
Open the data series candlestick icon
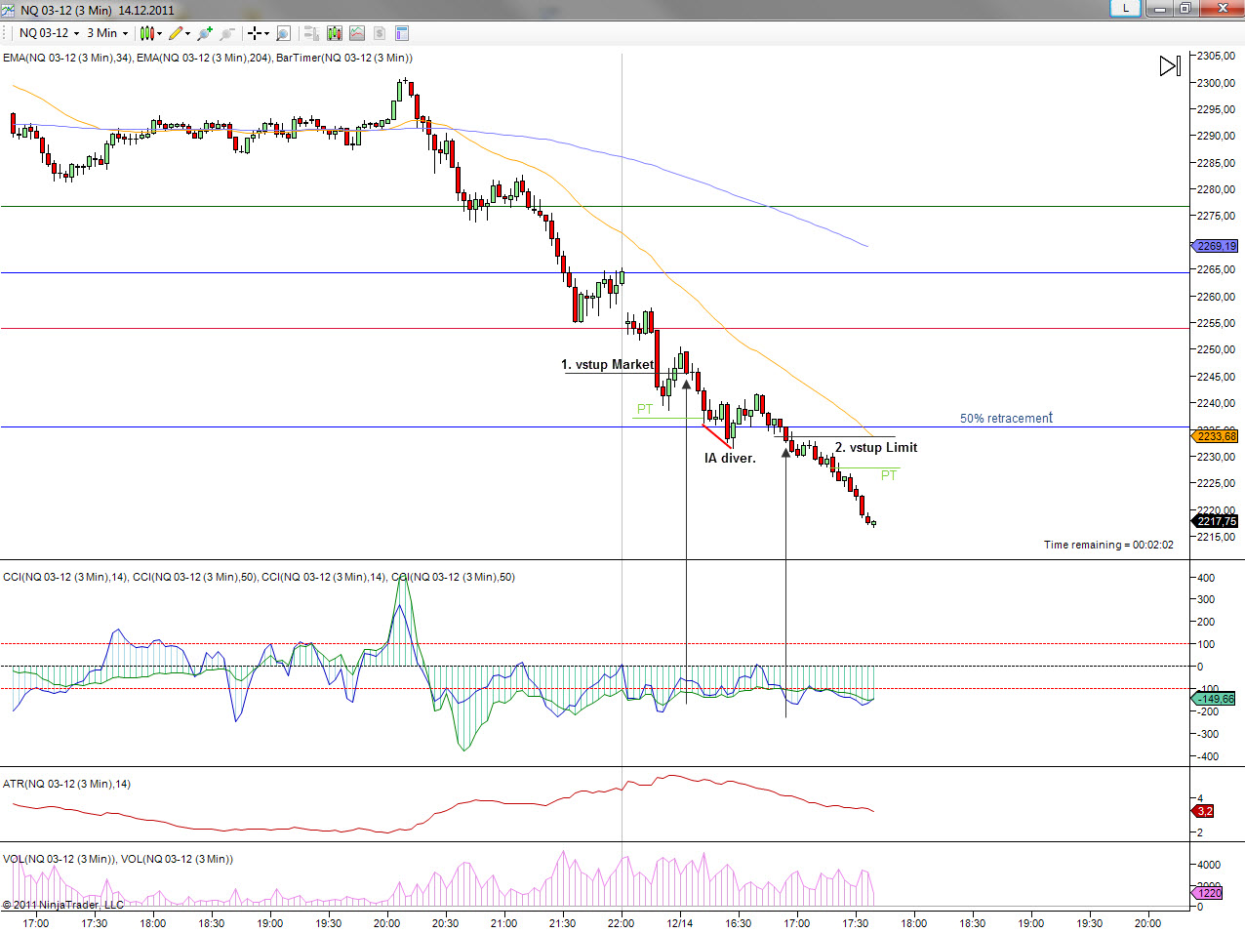pos(335,33)
